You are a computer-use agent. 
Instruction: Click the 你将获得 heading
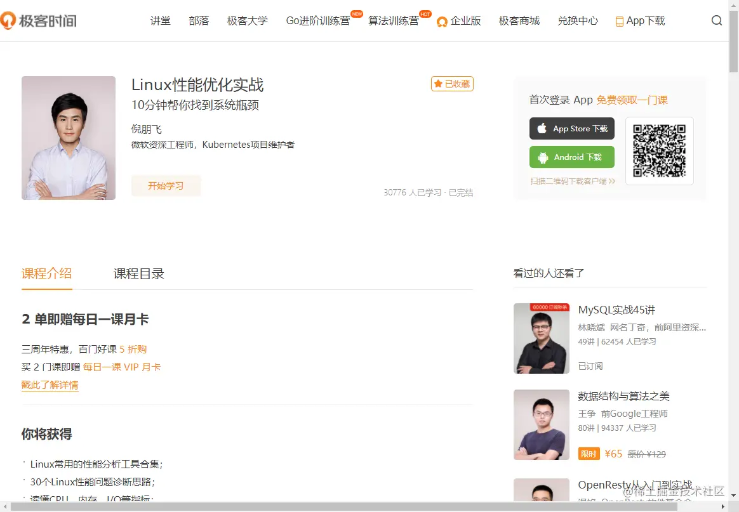[46, 435]
